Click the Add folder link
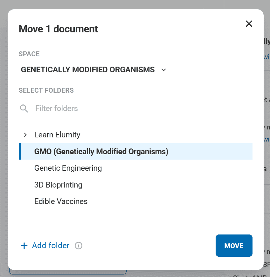The image size is (270, 277). (51, 246)
